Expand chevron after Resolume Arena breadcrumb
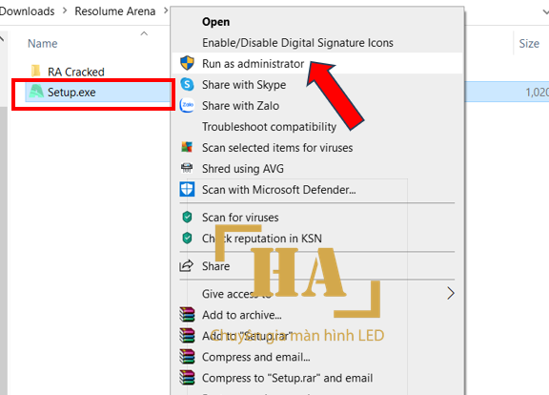This screenshot has width=549, height=395. point(165,10)
